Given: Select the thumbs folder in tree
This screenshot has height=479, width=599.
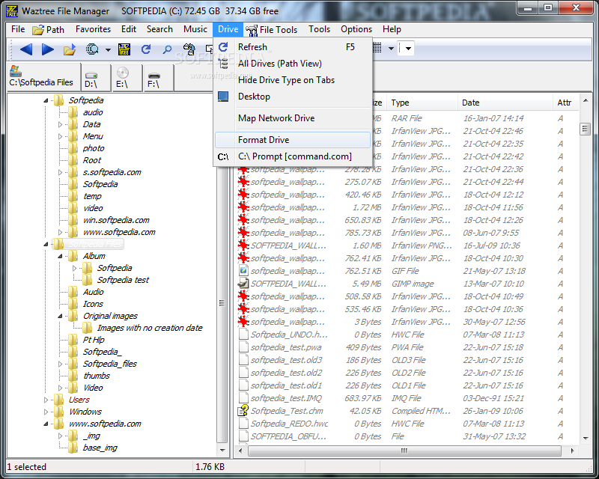Looking at the screenshot, I should pyautogui.click(x=97, y=376).
